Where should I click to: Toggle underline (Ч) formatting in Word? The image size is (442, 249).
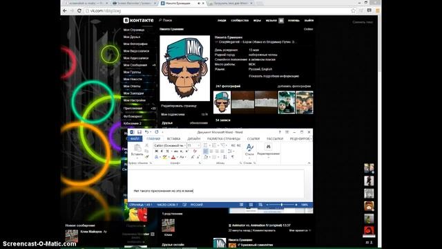point(167,151)
